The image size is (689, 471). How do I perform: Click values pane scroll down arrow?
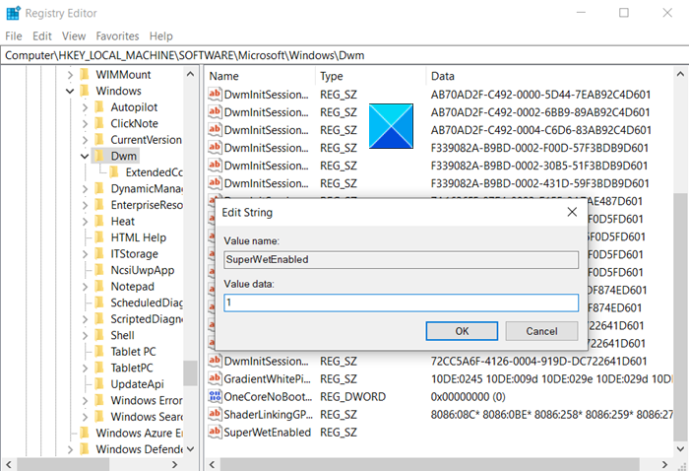[x=680, y=449]
